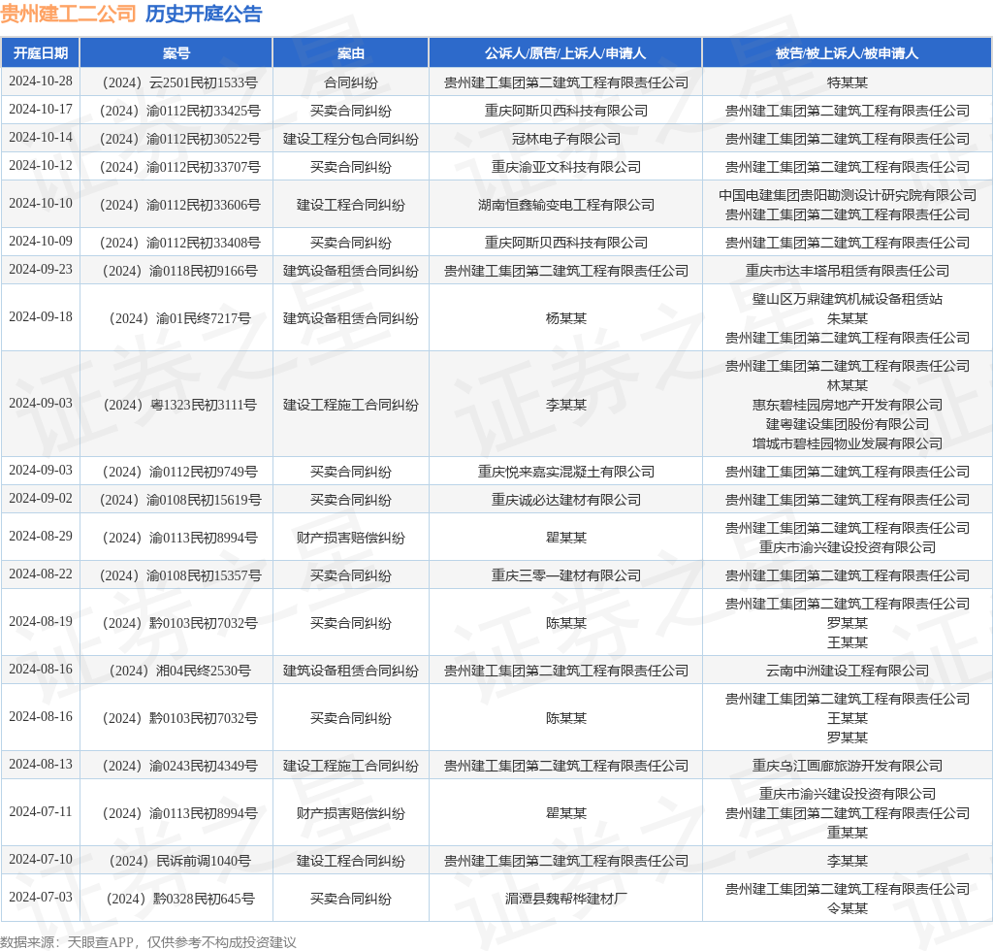
Task: Click plaintiff 重庆渝亚文科技有限公司
Action: pyautogui.click(x=565, y=167)
